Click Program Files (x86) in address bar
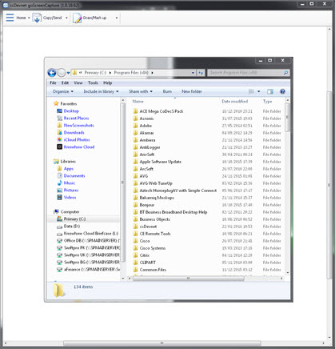The height and width of the screenshot is (349, 335). (x=131, y=73)
